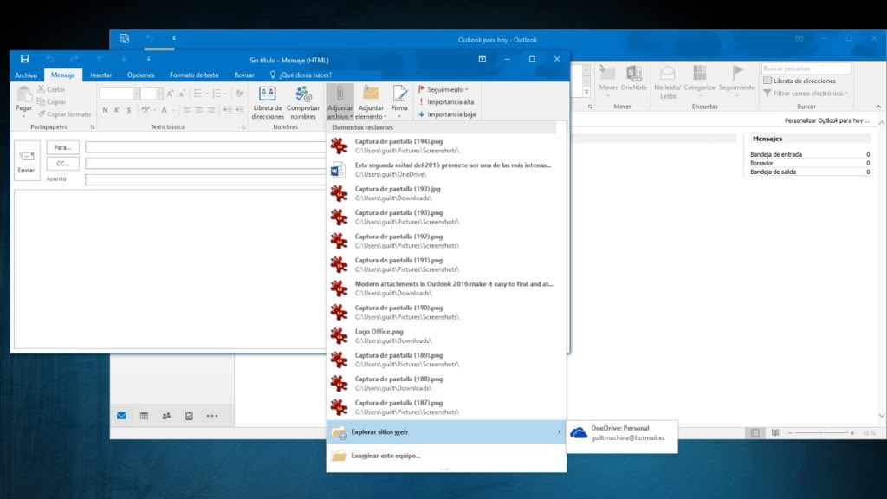
Task: Open Calendar view in Outlook navigation bar
Action: [x=145, y=416]
